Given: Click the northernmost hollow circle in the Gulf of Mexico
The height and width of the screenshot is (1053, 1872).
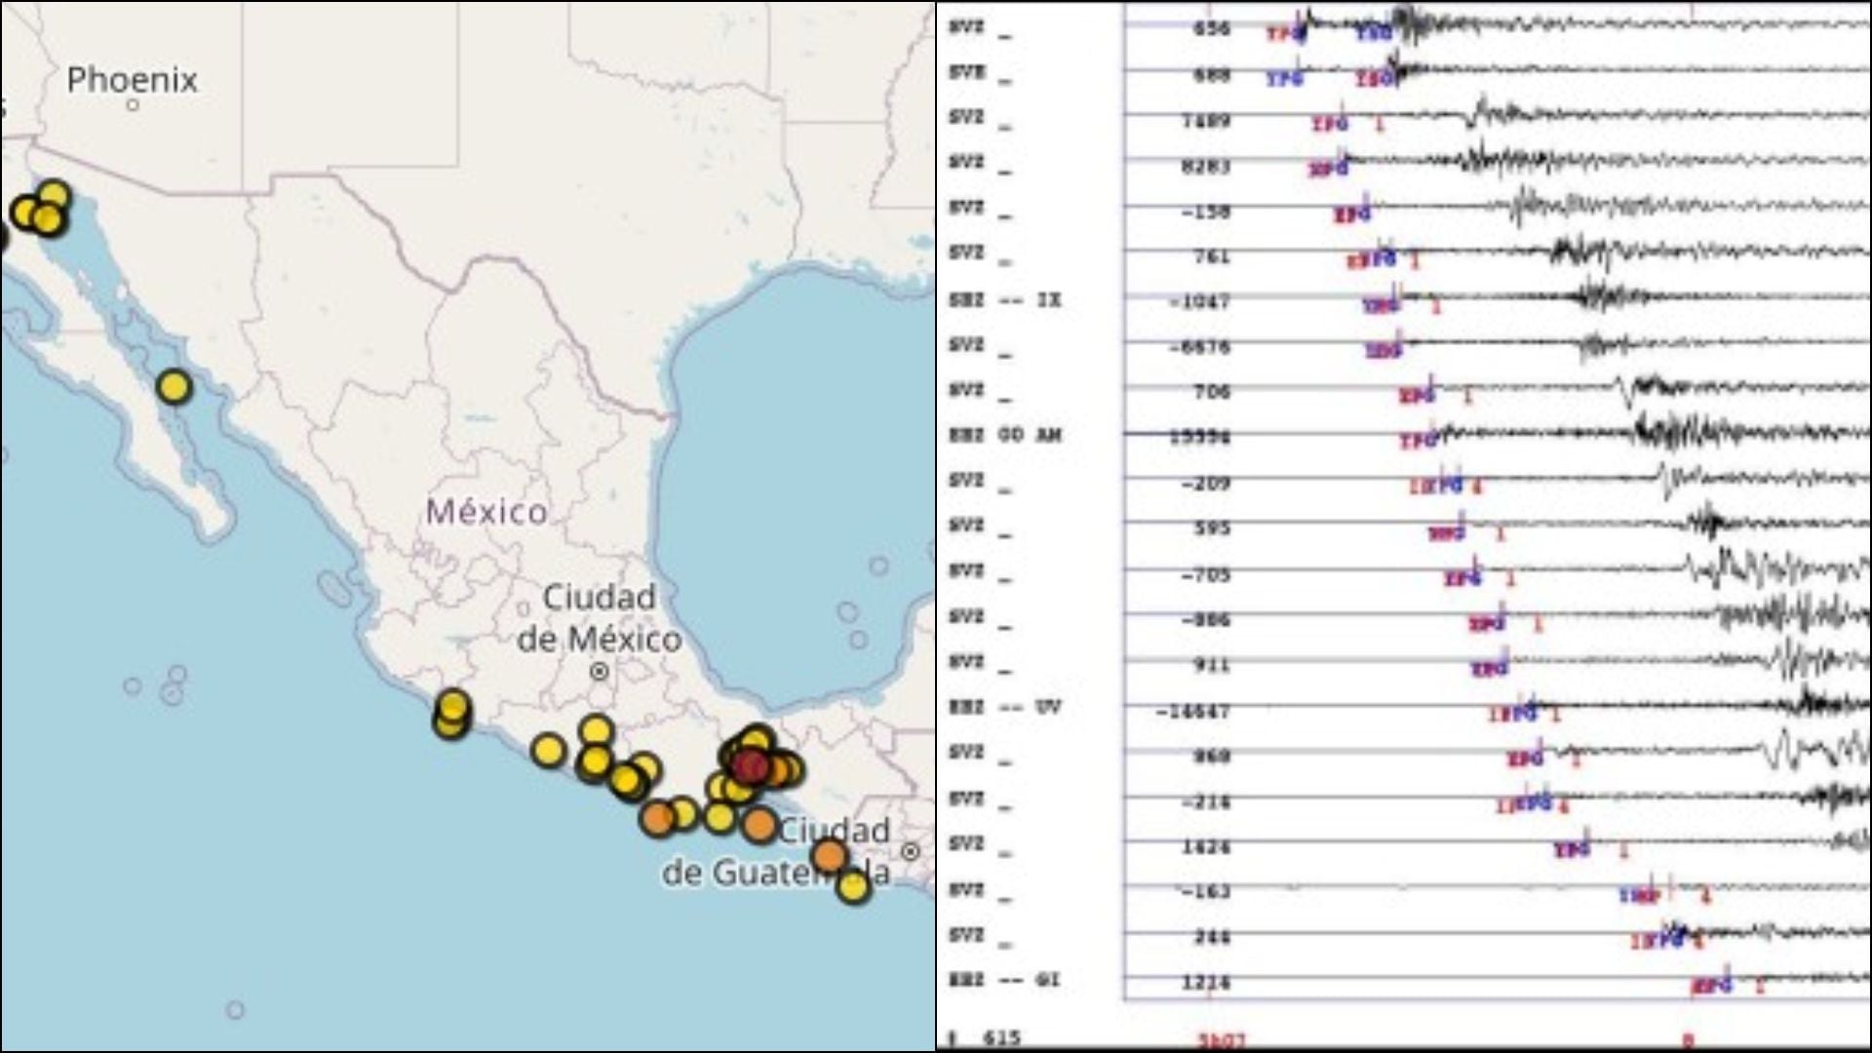Looking at the screenshot, I should [879, 565].
